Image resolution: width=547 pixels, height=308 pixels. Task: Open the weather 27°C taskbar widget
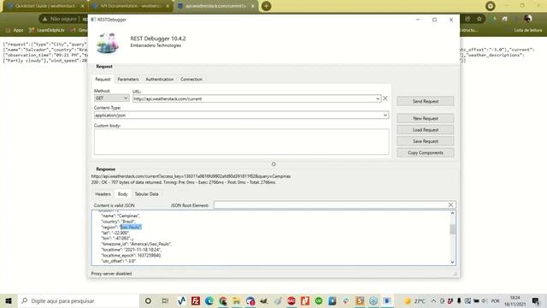pyautogui.click(x=415, y=300)
